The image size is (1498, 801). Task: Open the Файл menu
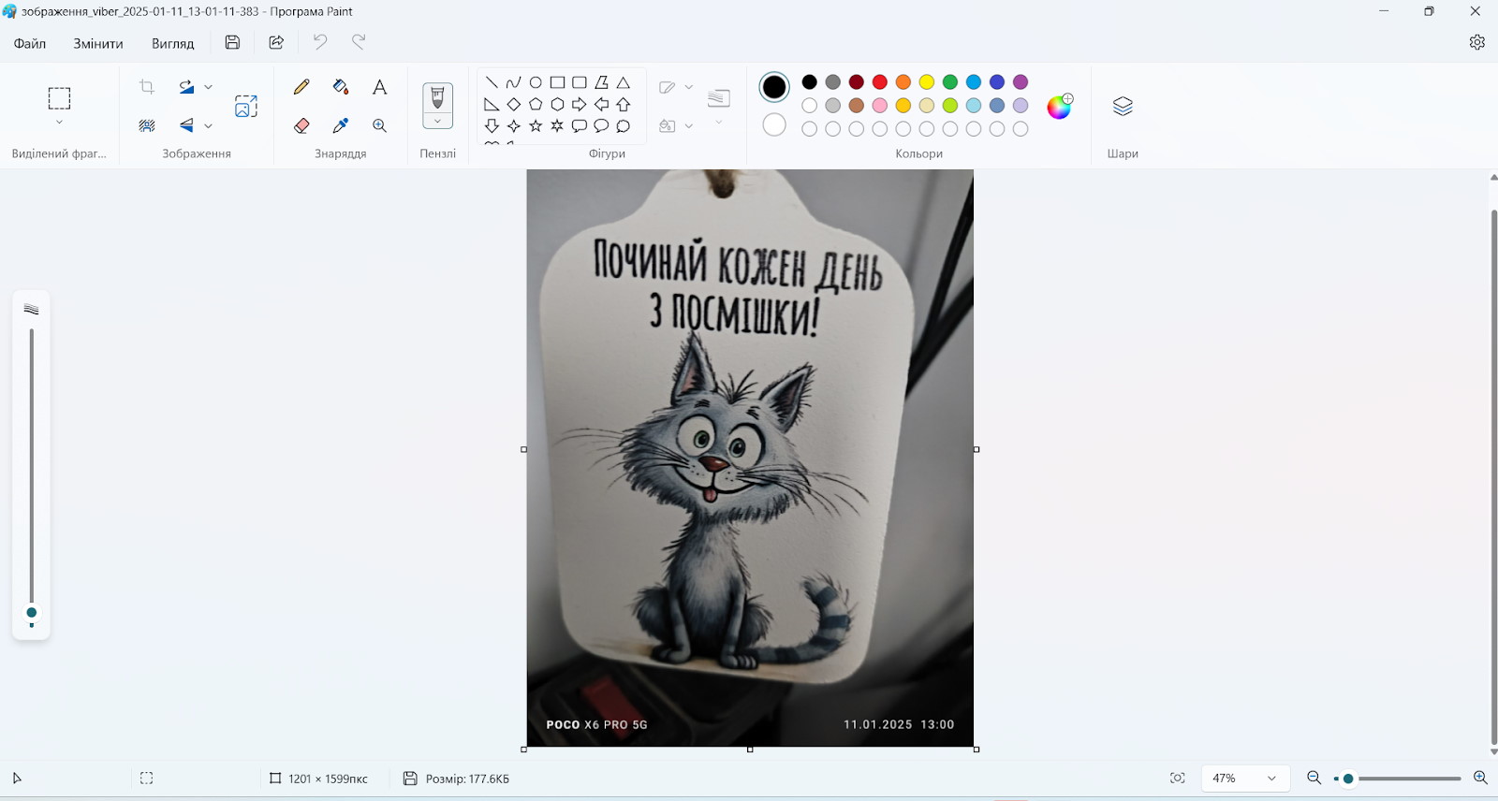click(x=30, y=43)
